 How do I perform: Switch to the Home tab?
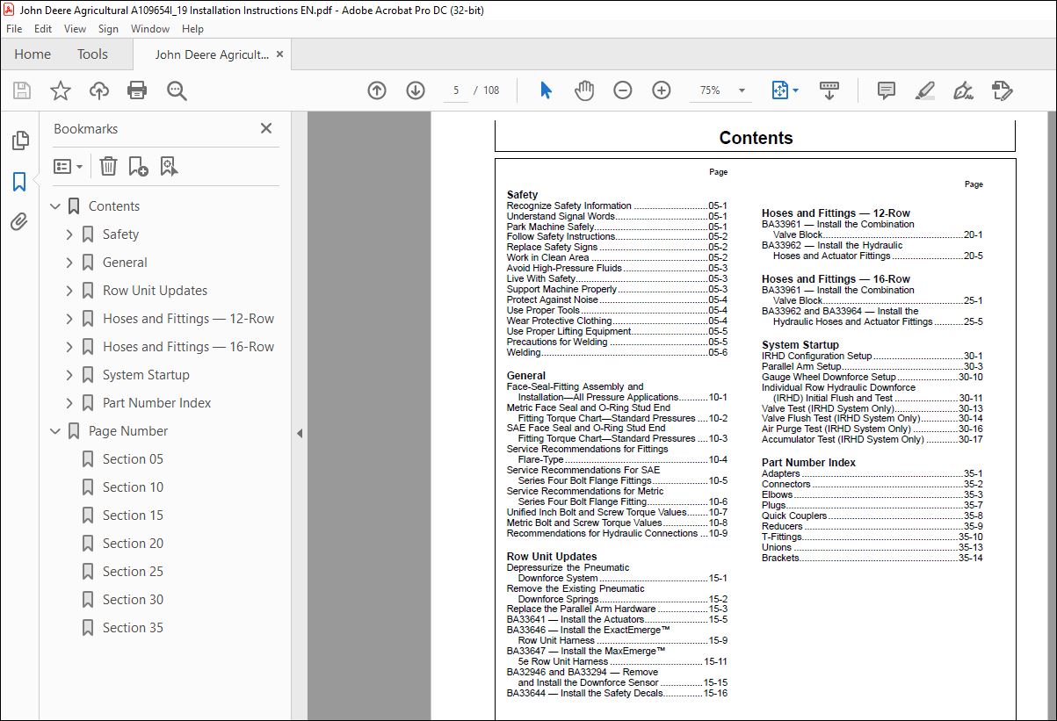pos(33,54)
